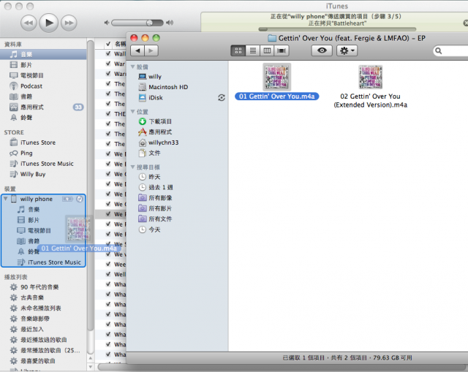Toggle checkbox of the highlighted We row
This screenshot has width=468, height=372.
pos(108,214)
